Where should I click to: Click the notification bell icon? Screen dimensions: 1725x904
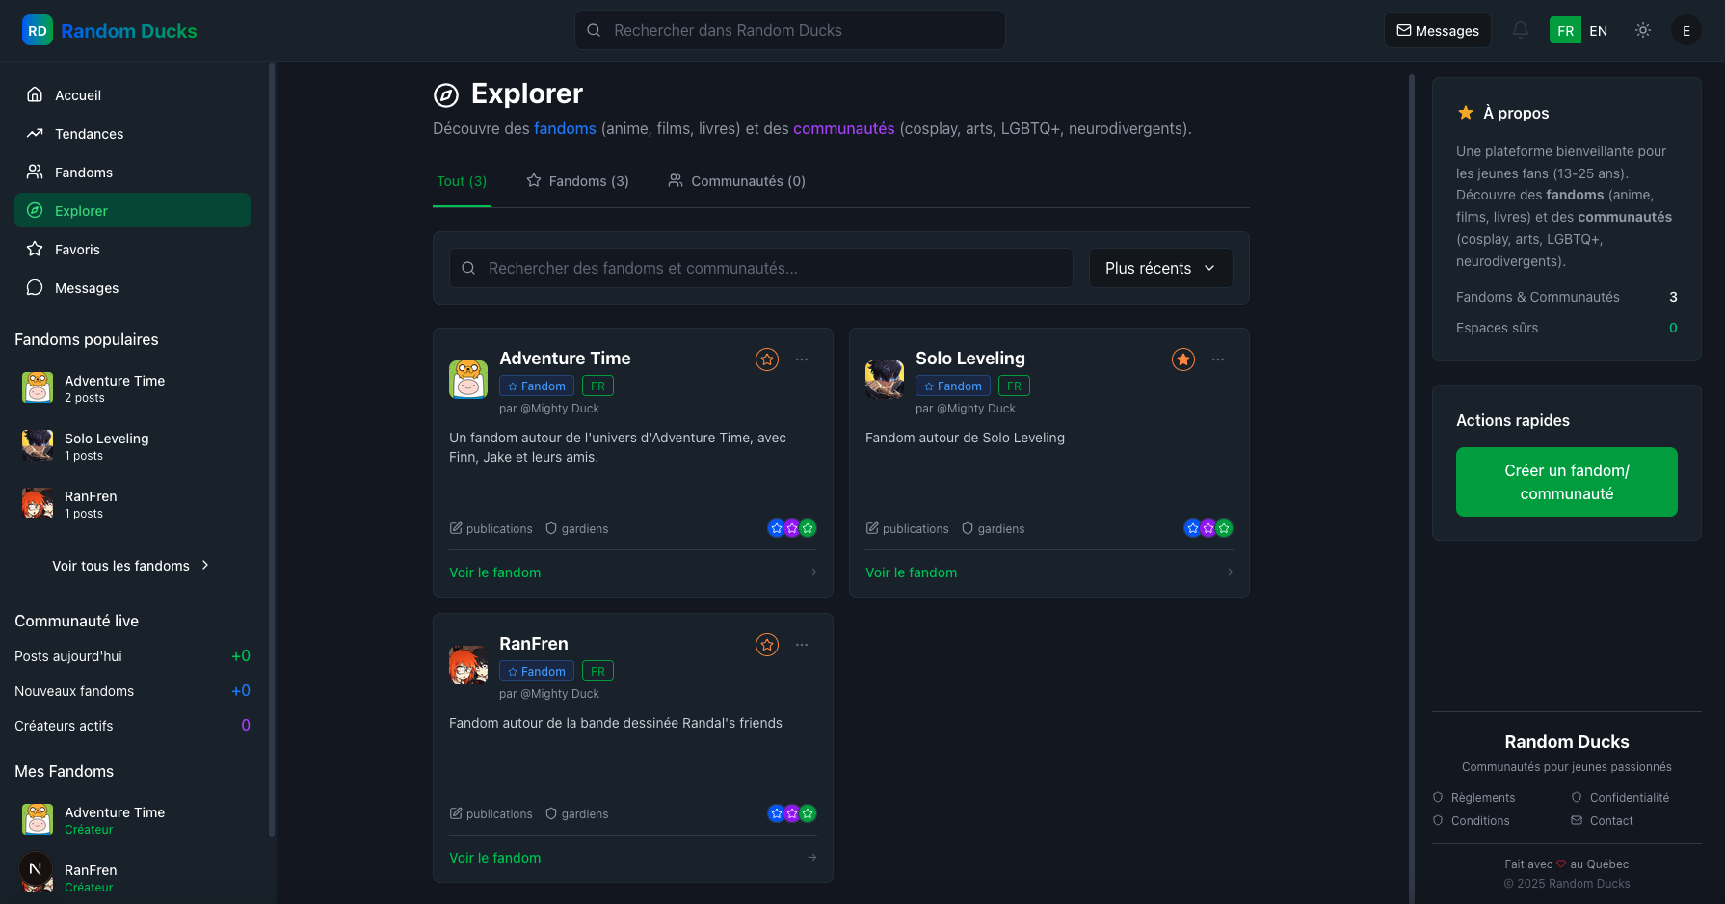[x=1521, y=30]
